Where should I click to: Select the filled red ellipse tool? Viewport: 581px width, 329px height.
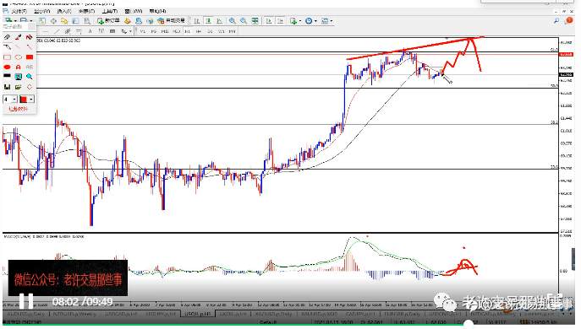(7, 67)
